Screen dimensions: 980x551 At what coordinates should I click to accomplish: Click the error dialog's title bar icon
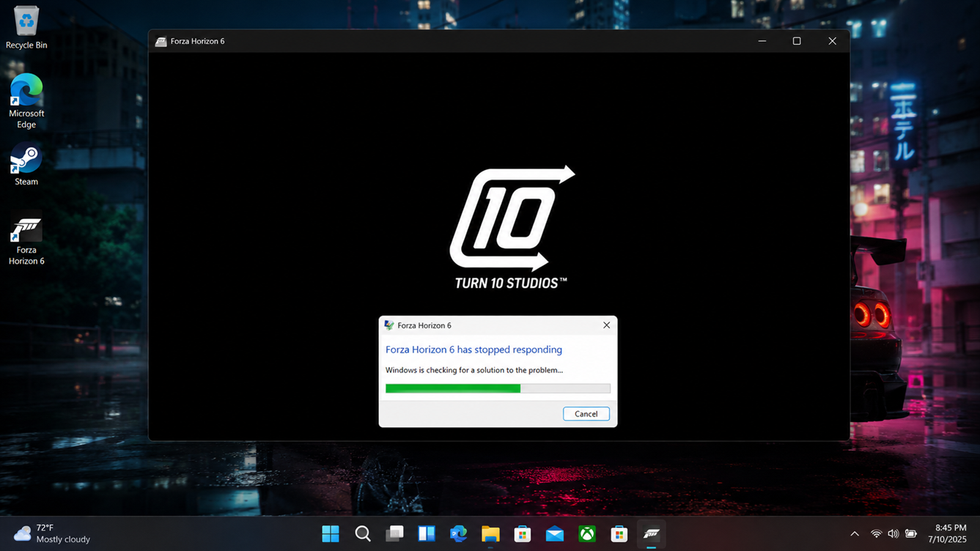[389, 325]
